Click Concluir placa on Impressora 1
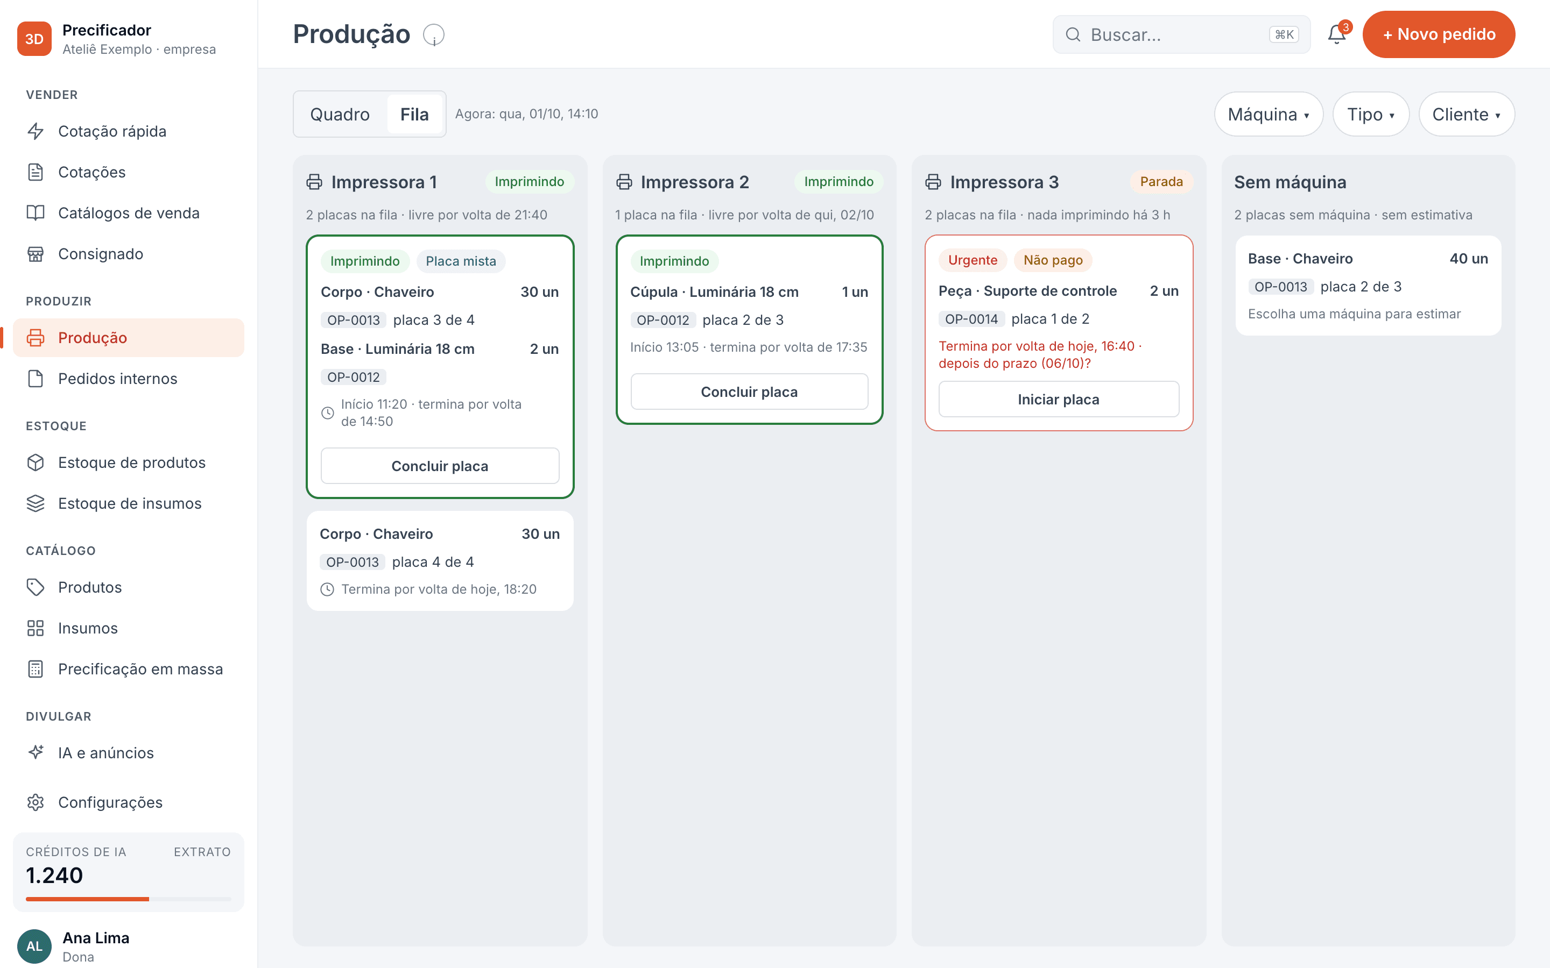The width and height of the screenshot is (1550, 968). click(440, 466)
